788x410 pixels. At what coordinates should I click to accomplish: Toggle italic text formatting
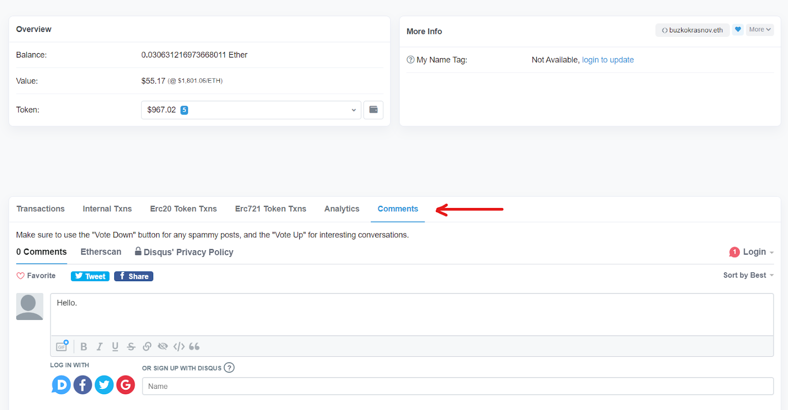click(99, 347)
